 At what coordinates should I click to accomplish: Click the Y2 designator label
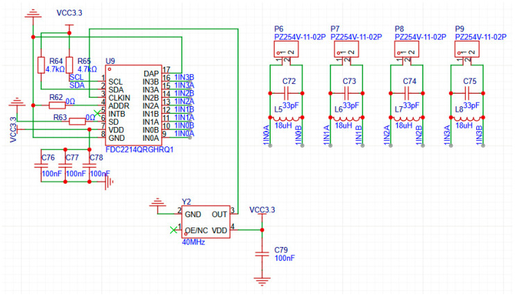coord(186,202)
